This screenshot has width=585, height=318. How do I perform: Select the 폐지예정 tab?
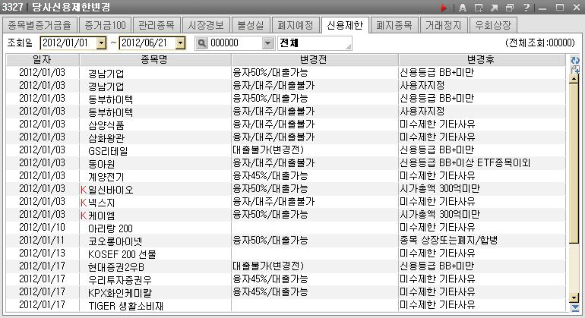296,25
